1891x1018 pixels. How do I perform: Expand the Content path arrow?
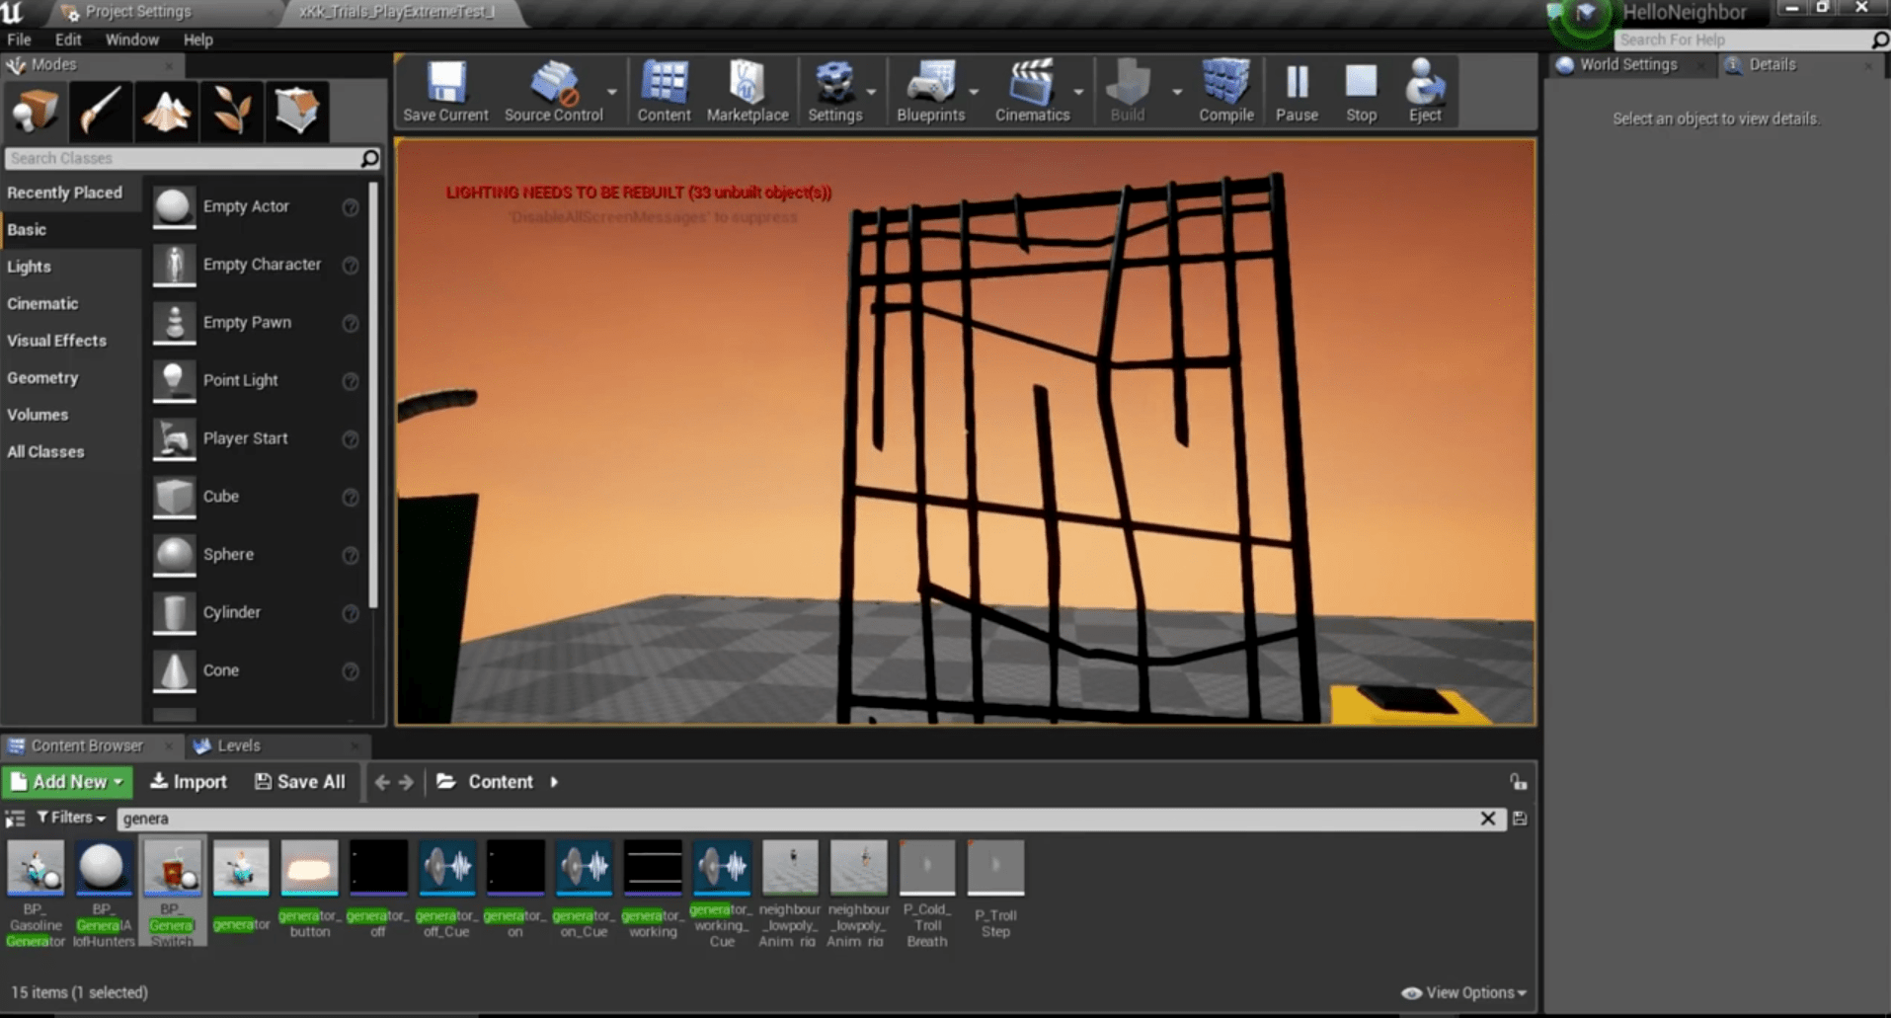(554, 782)
